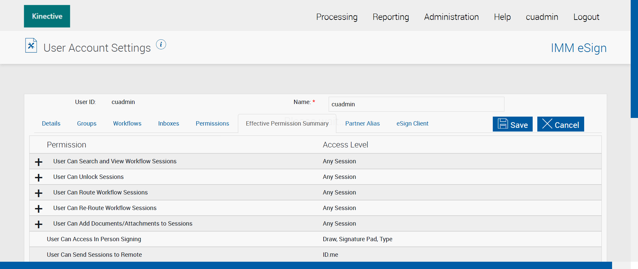Open the Administration menu
638x269 pixels.
(451, 17)
